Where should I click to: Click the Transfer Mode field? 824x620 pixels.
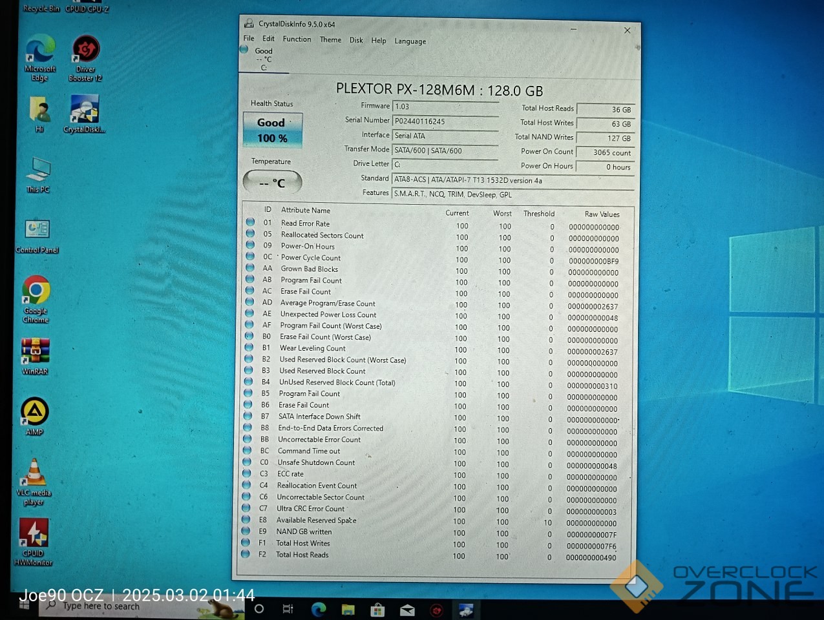tap(445, 150)
